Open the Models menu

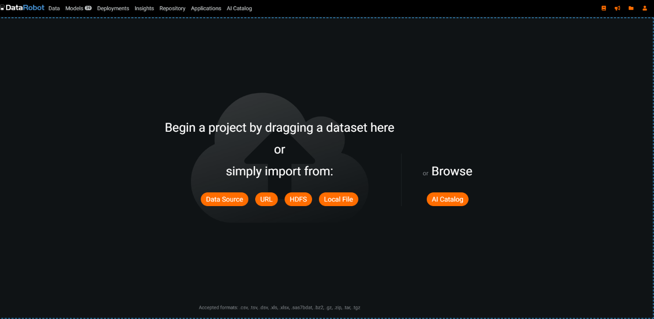tap(74, 8)
